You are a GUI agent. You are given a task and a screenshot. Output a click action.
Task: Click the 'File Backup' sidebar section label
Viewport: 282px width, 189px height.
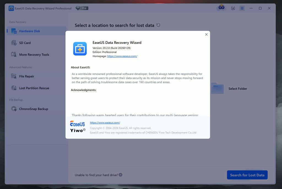pyautogui.click(x=16, y=100)
